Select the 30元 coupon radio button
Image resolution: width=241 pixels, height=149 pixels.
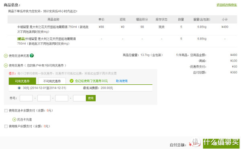(19, 88)
